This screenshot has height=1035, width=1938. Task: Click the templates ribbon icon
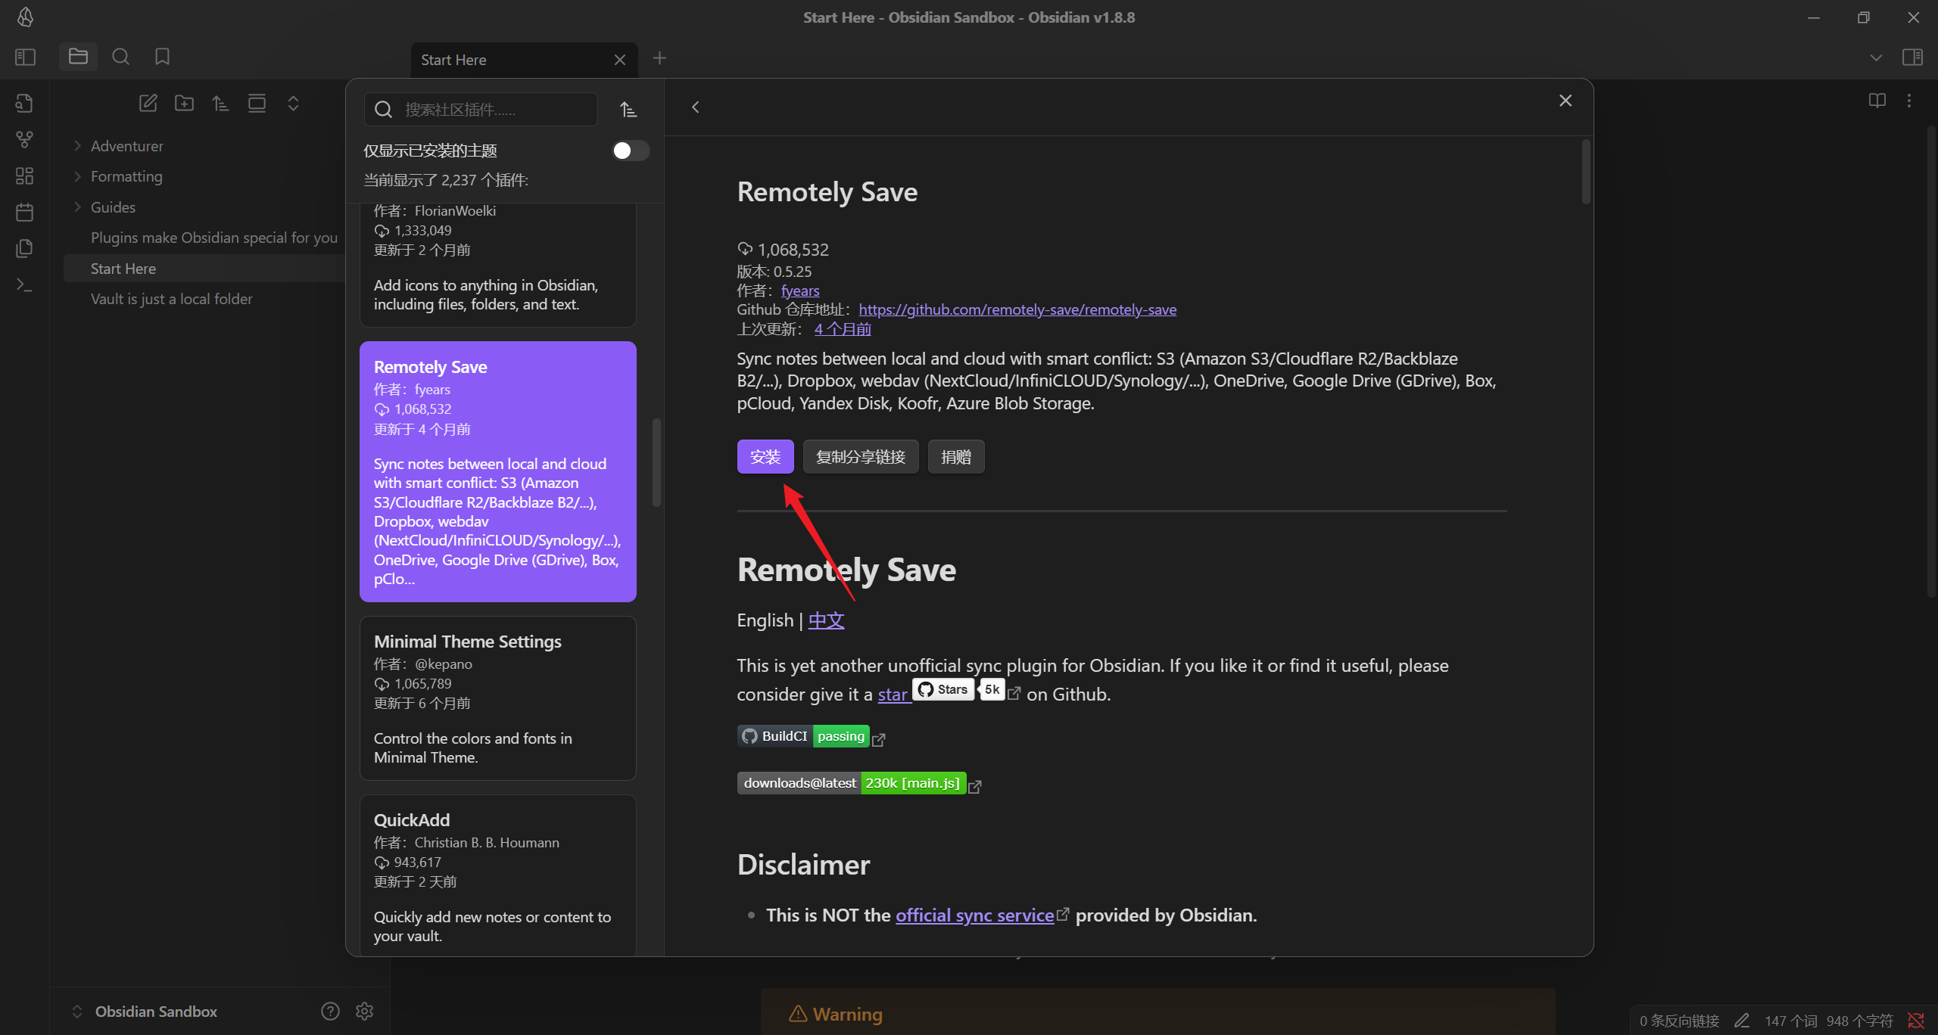(24, 248)
